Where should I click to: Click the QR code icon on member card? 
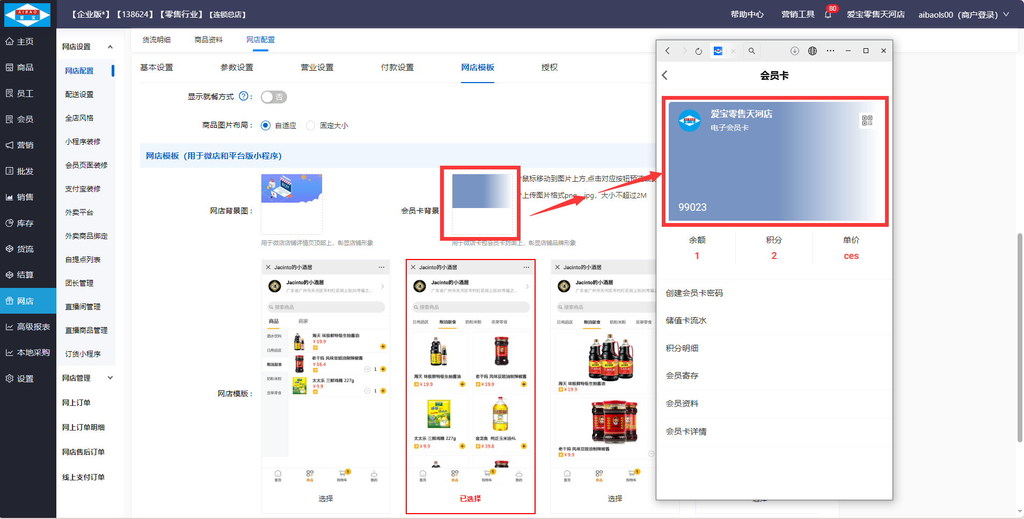click(867, 121)
